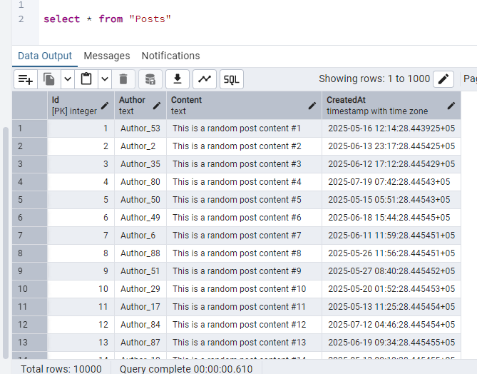Open the Graph Visualiser icon
This screenshot has height=374, width=477.
[205, 79]
